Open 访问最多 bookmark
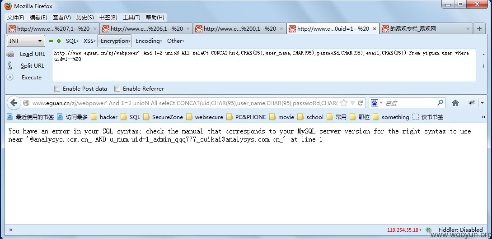 (x=72, y=117)
